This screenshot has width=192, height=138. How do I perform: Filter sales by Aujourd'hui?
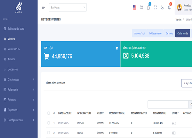coord(139,33)
